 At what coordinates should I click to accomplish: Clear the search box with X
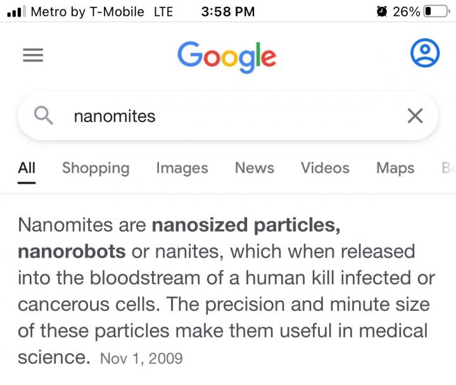click(x=415, y=116)
